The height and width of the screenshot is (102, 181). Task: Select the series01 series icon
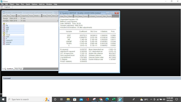[4, 40]
